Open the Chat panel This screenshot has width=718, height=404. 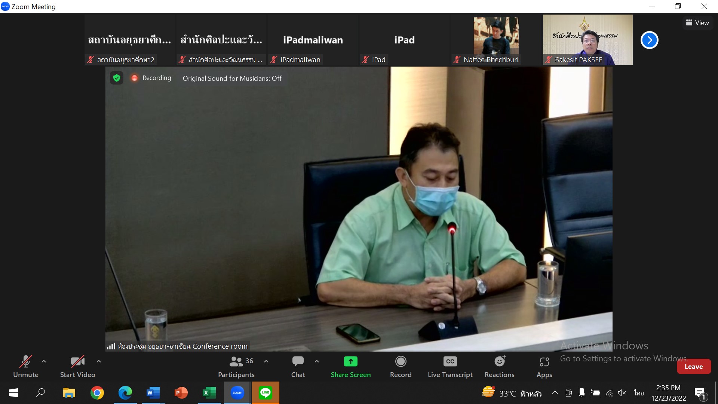(298, 367)
